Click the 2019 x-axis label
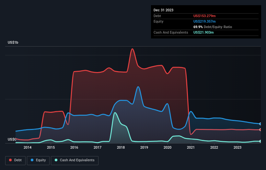 [144, 147]
